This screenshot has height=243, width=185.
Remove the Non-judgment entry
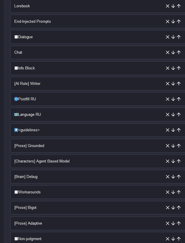coord(167,239)
